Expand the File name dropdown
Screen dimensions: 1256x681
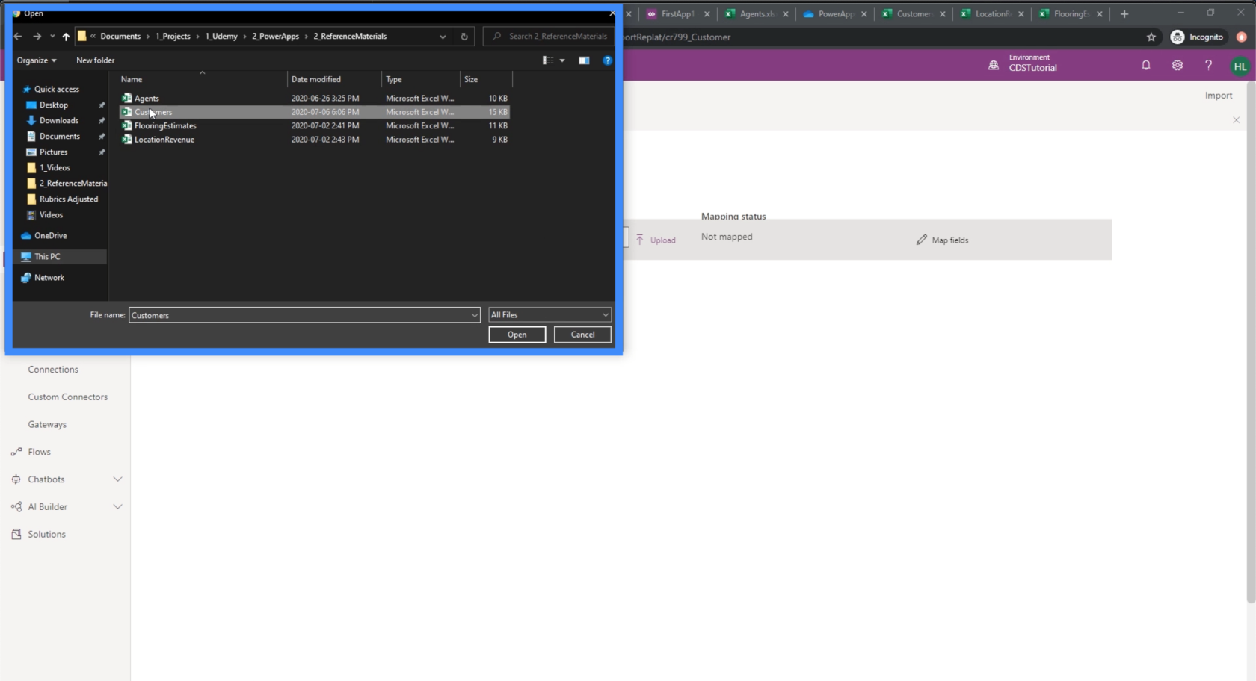point(475,315)
